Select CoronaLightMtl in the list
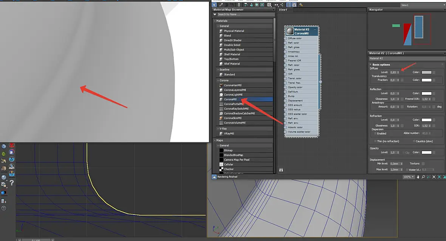The width and height of the screenshot is (446, 241). (x=246, y=95)
